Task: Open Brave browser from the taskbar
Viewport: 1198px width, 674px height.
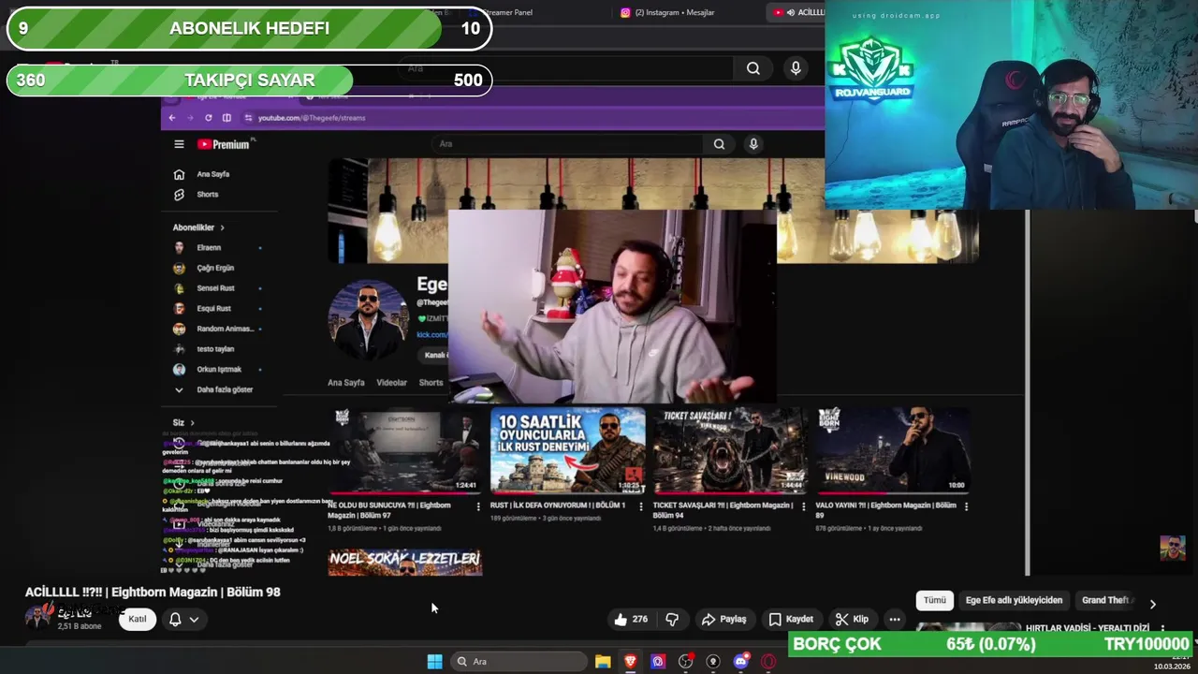Action: coord(630,662)
